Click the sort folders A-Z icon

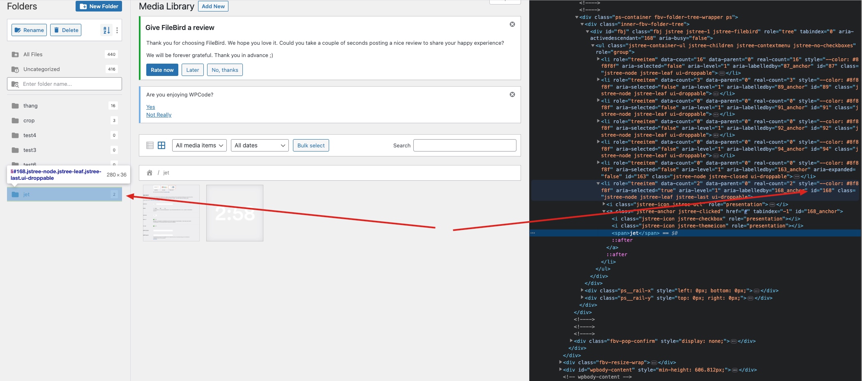click(106, 30)
